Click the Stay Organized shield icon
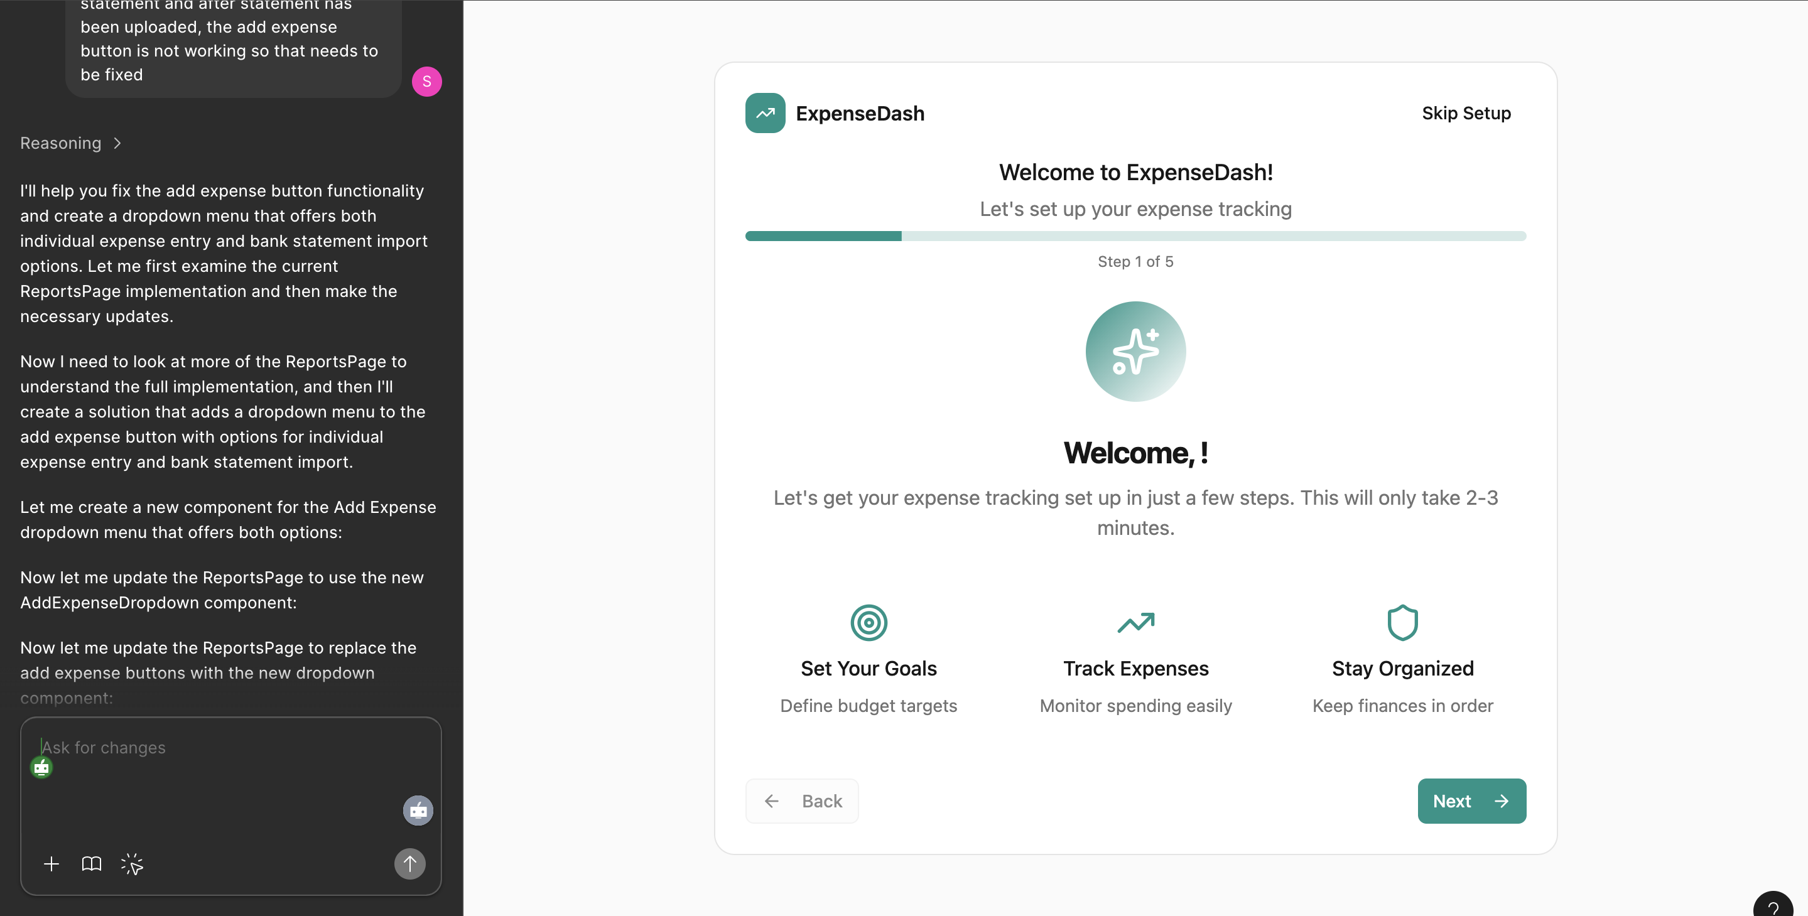This screenshot has height=916, width=1808. [x=1402, y=622]
